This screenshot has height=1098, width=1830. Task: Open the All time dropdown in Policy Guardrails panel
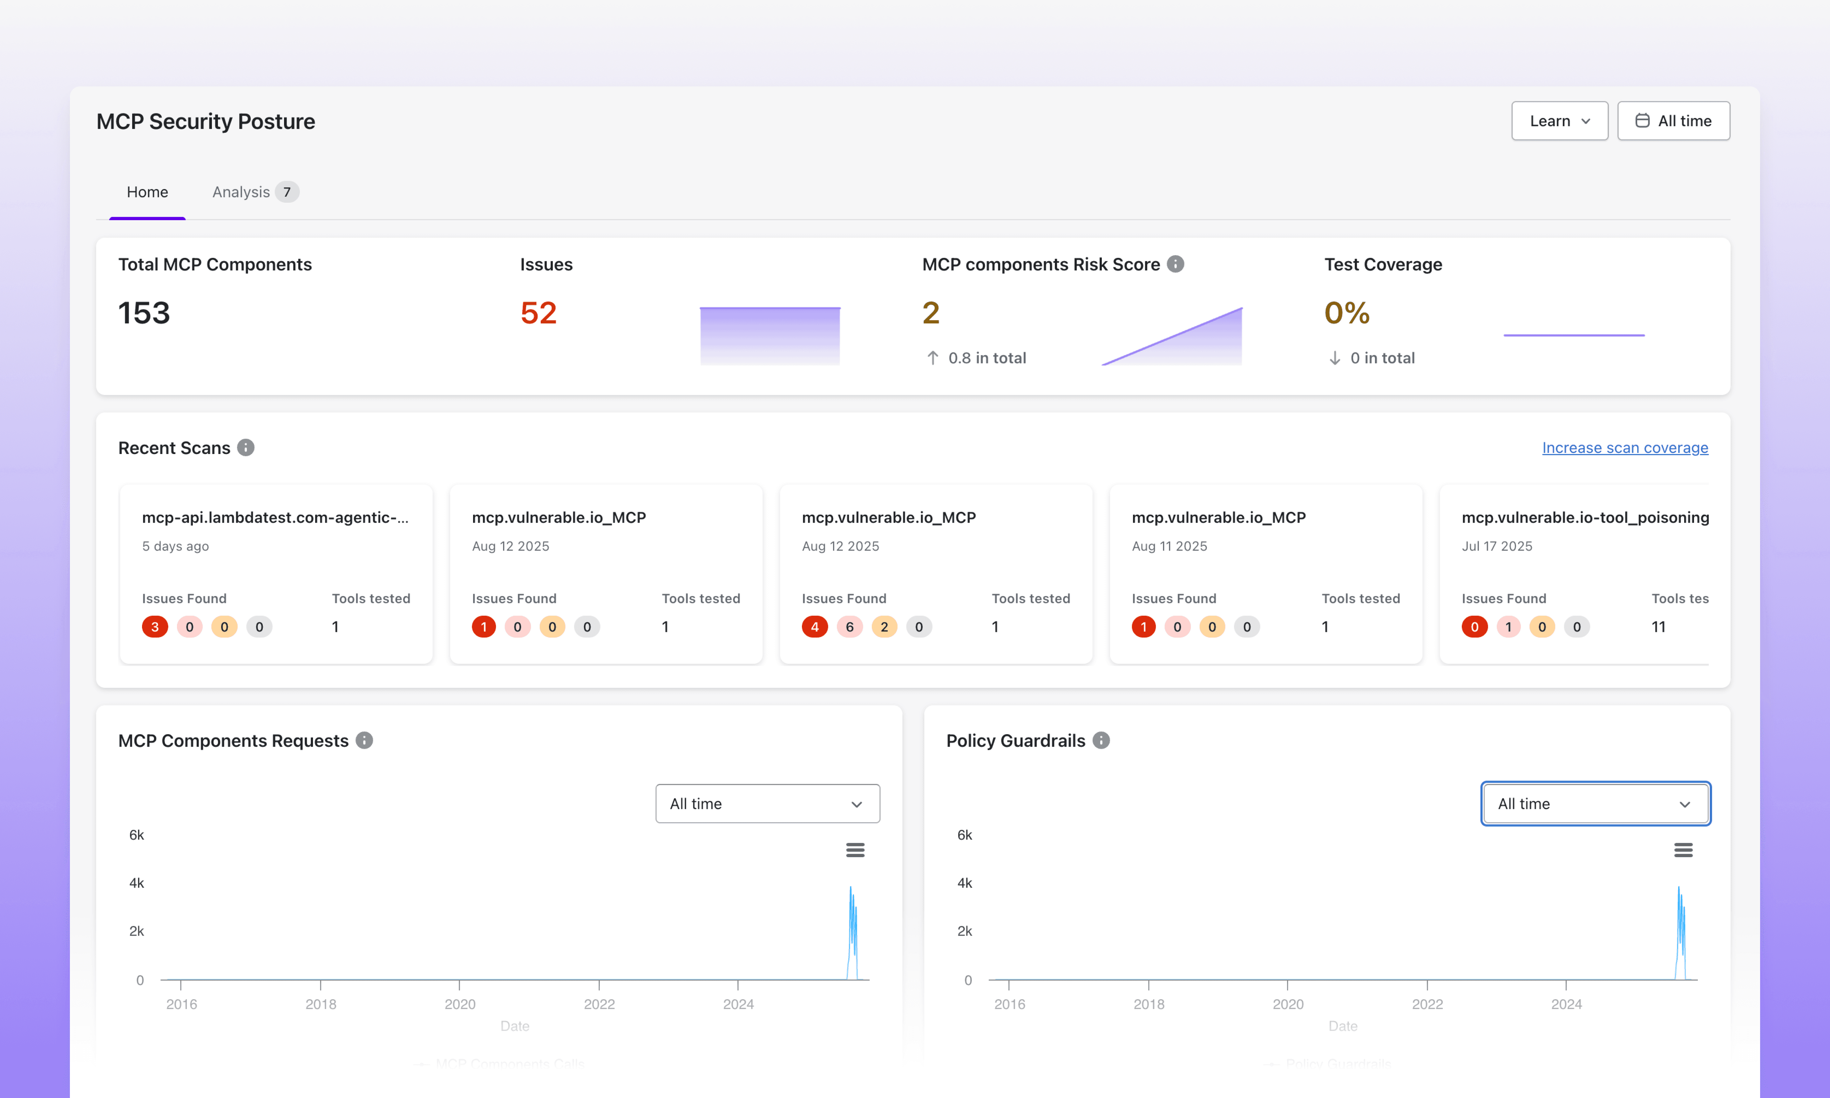pyautogui.click(x=1595, y=803)
